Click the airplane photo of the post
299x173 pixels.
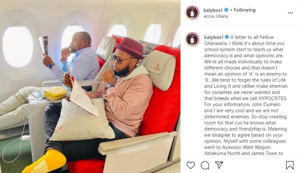[90, 86]
